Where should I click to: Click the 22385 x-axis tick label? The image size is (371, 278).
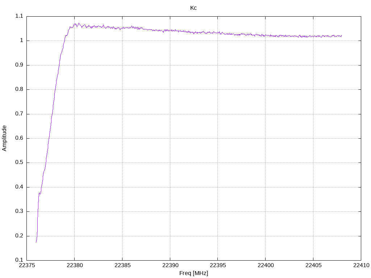122,265
